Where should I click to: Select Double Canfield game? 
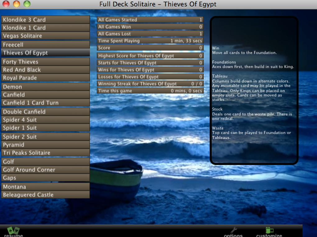tap(45, 111)
